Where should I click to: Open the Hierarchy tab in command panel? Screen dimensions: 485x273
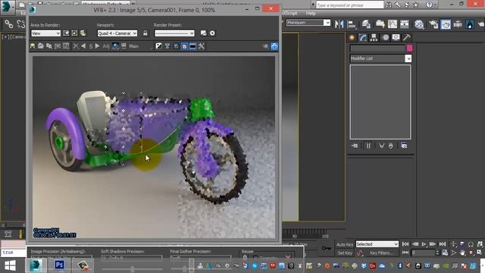(374, 38)
